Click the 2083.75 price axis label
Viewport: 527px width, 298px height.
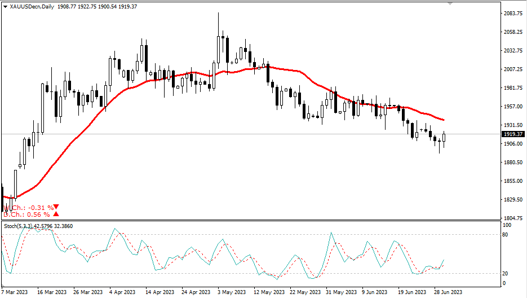[513, 14]
